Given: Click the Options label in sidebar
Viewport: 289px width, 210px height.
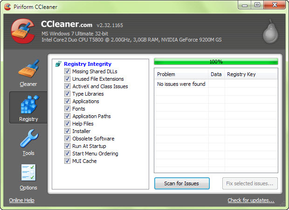Looking at the screenshot, I should tap(28, 188).
